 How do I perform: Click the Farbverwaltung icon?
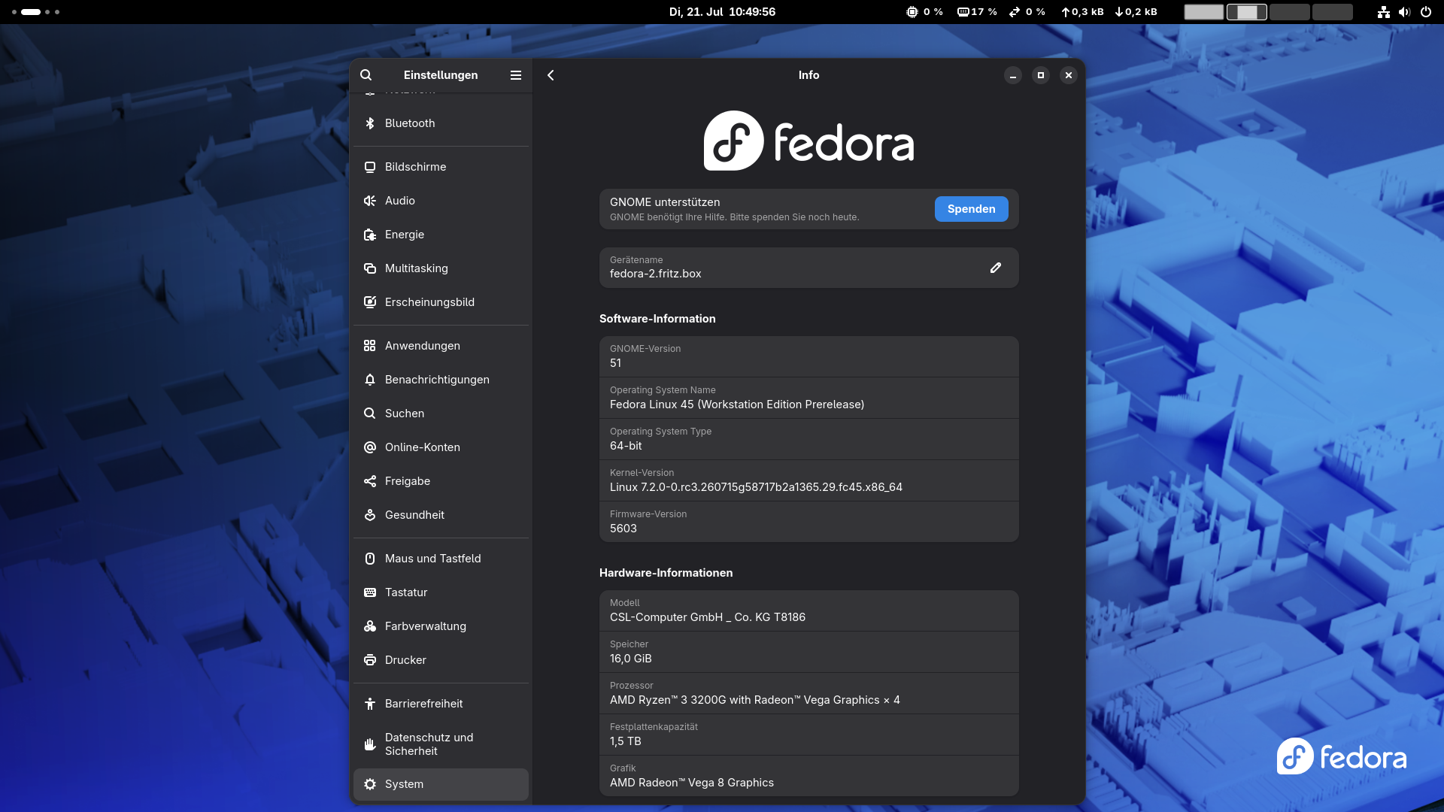tap(370, 626)
